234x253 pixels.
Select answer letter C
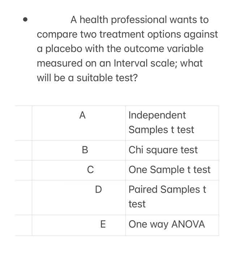tap(90, 170)
